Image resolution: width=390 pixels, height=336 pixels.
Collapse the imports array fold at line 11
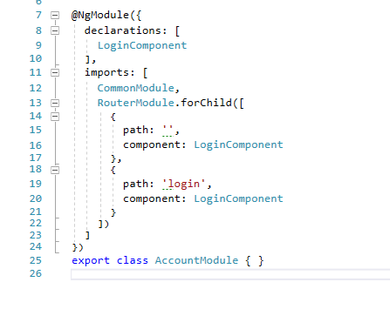click(55, 72)
